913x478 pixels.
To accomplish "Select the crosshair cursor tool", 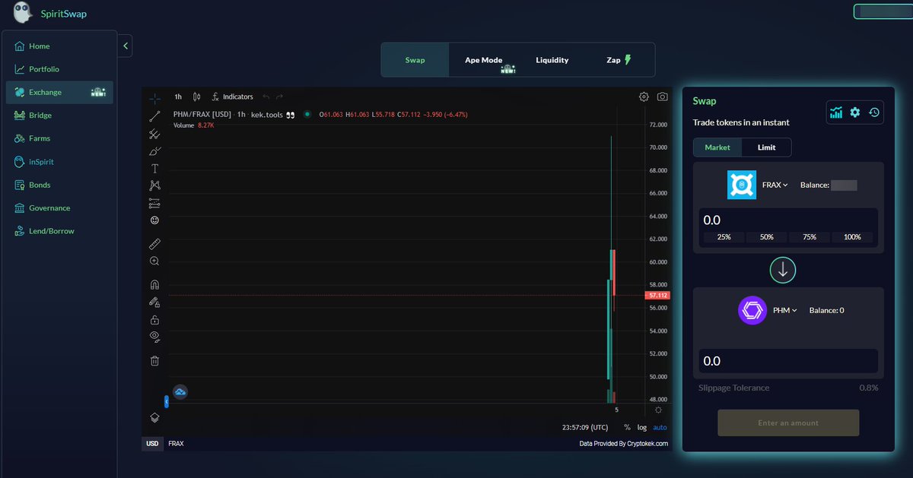I will (x=154, y=98).
